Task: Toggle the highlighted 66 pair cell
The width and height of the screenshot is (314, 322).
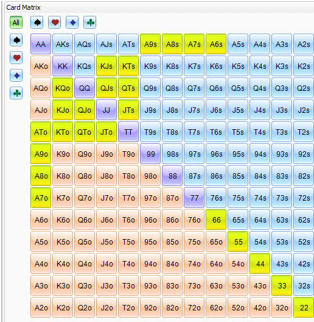Action: (x=216, y=220)
